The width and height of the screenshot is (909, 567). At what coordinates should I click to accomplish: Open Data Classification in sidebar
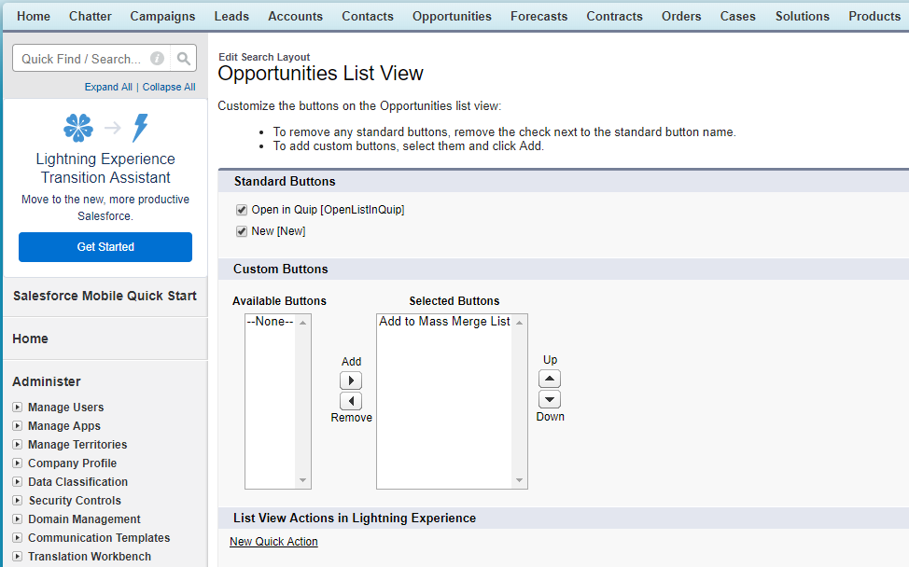pos(77,482)
